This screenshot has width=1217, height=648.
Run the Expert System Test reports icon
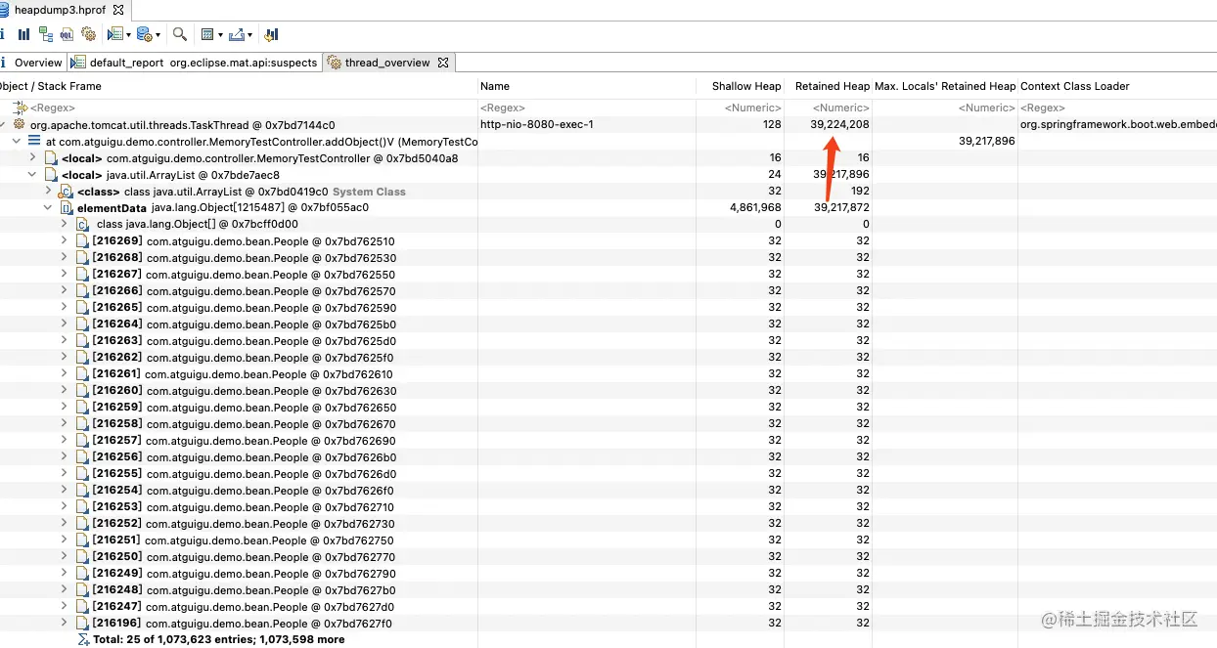point(115,34)
